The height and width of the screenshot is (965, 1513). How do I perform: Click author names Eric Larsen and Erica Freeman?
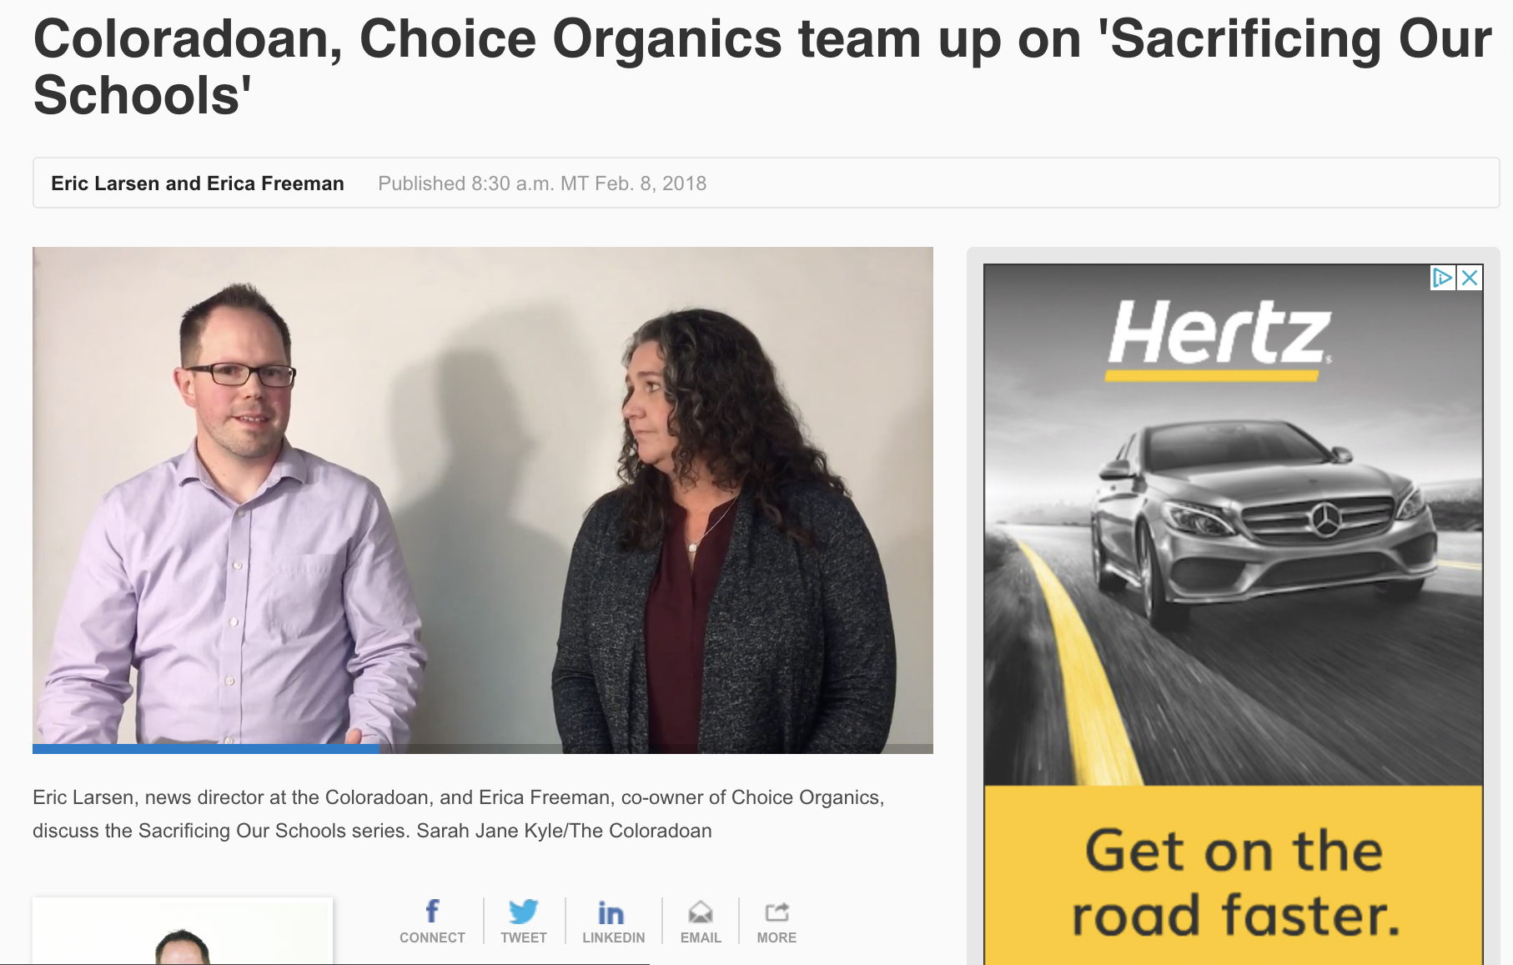tap(198, 183)
